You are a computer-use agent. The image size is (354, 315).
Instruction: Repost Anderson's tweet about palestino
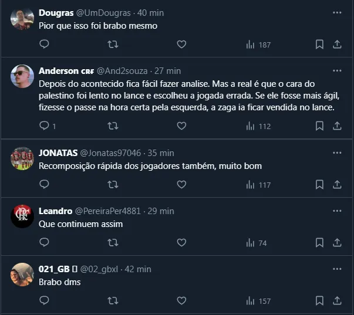(113, 126)
